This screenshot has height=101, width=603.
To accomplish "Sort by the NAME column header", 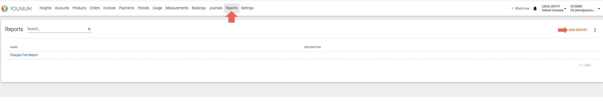I will (x=14, y=47).
